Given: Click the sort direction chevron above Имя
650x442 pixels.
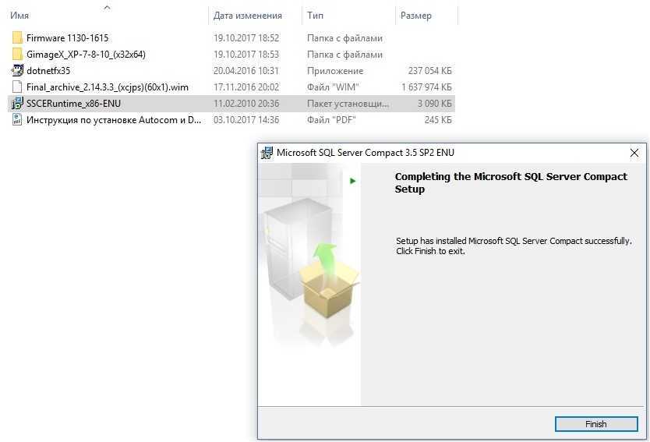Looking at the screenshot, I should pyautogui.click(x=107, y=7).
